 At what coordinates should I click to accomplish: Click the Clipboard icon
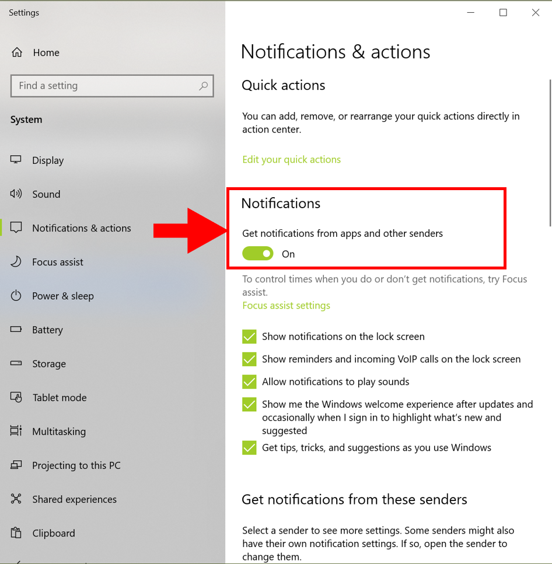[16, 533]
